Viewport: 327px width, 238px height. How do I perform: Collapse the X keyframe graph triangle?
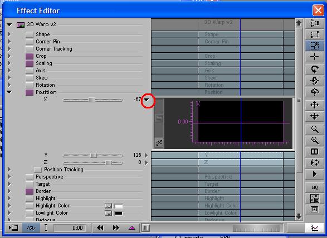coord(147,100)
